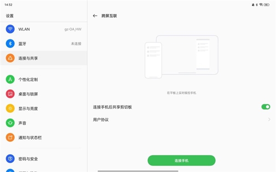Expand 用户协议 chevron arrow

pos(269,120)
